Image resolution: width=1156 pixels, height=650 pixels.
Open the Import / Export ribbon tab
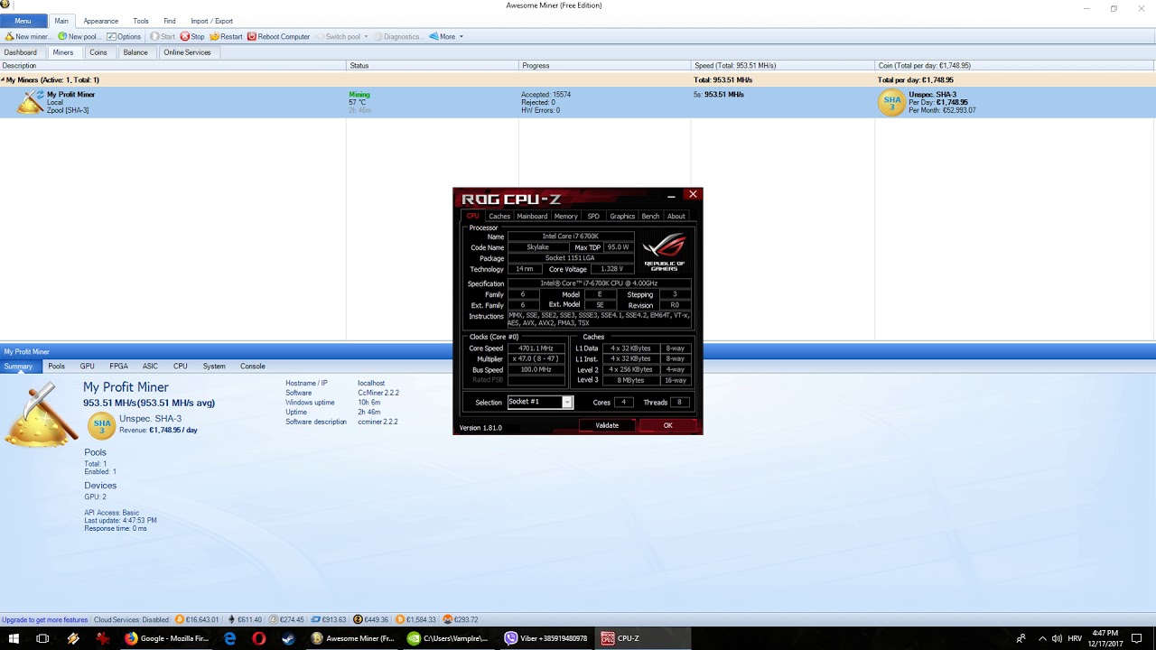(x=211, y=21)
